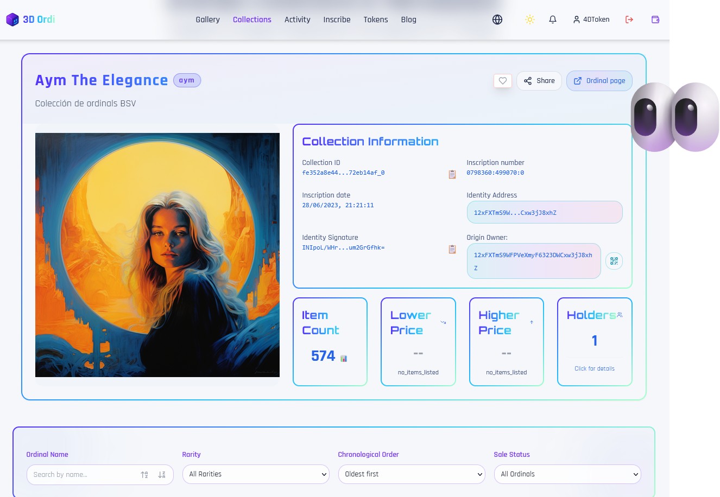Click the floating eyes mascot
720x497 pixels.
[675, 117]
